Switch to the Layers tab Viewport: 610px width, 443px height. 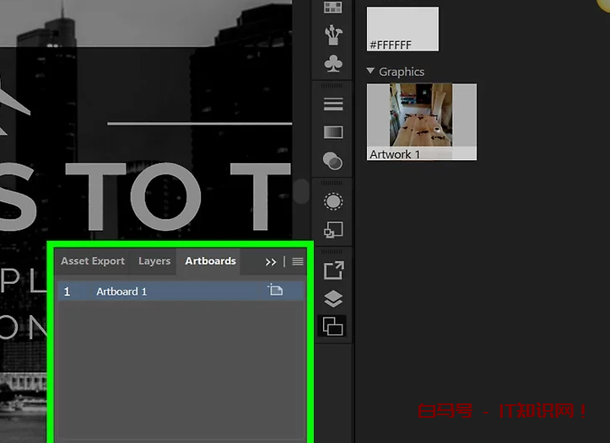coord(154,261)
